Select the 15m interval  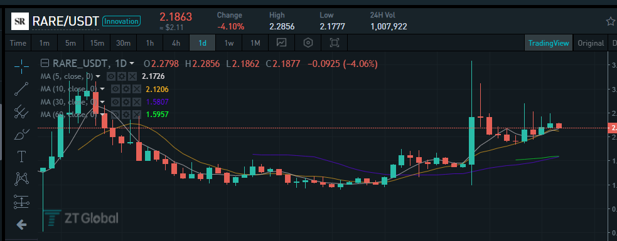(x=97, y=43)
